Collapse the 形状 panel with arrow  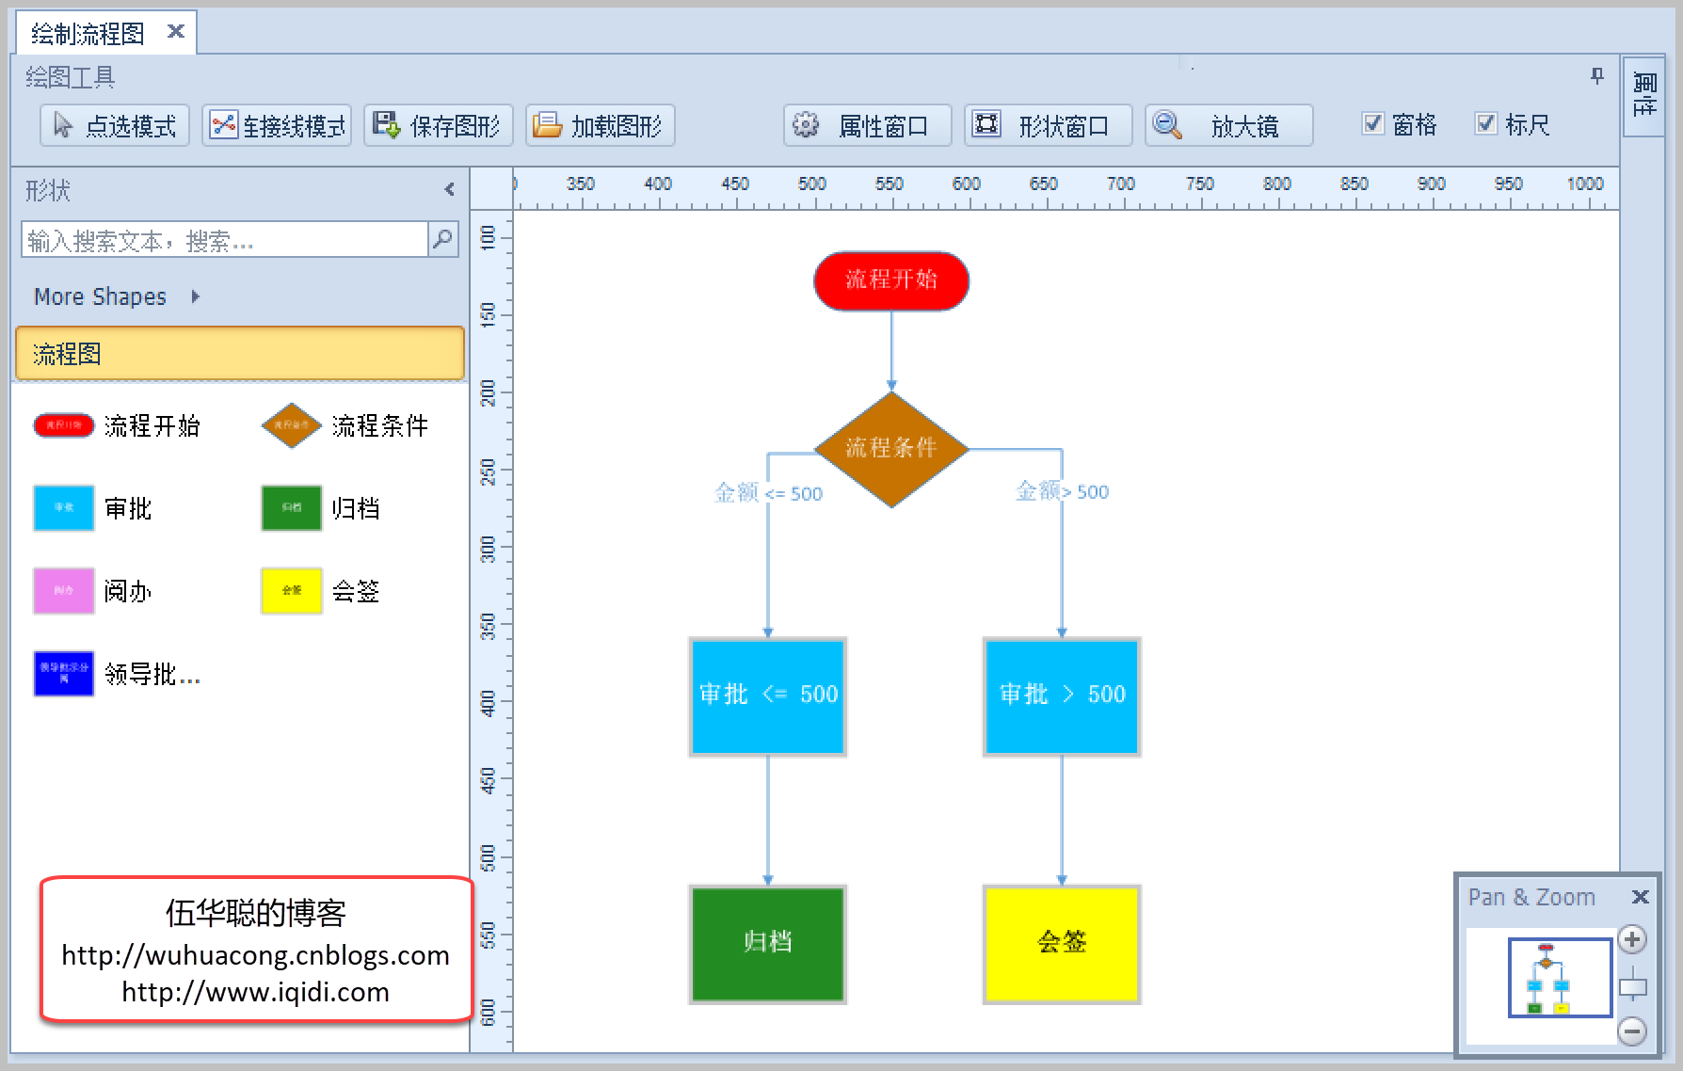point(450,189)
